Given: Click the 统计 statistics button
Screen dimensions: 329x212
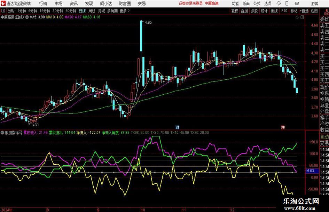Looking at the screenshot, I should click(x=264, y=11).
